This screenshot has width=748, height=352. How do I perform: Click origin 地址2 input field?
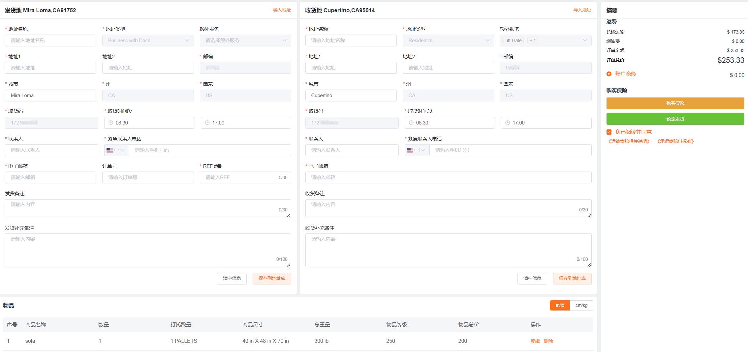coord(148,68)
